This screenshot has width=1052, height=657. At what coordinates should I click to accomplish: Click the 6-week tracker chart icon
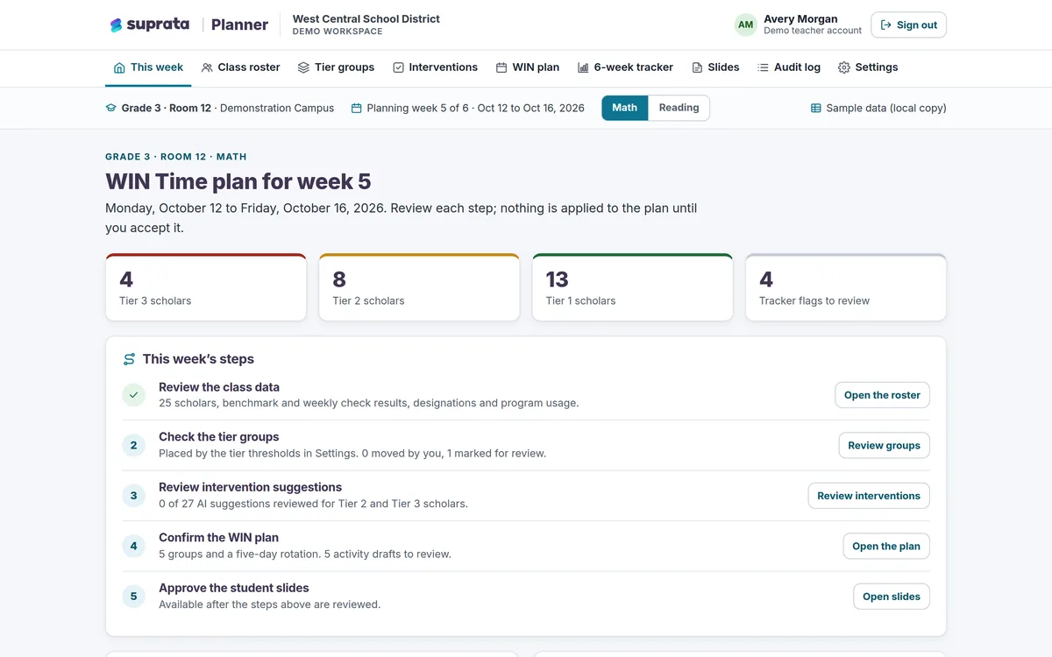tap(583, 67)
